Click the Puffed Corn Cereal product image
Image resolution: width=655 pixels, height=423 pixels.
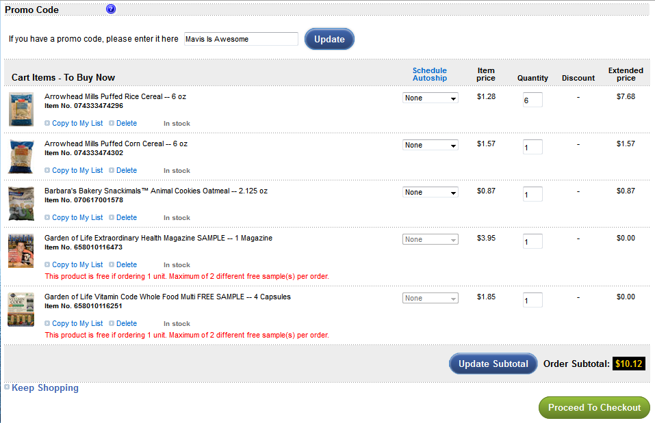[x=21, y=156]
